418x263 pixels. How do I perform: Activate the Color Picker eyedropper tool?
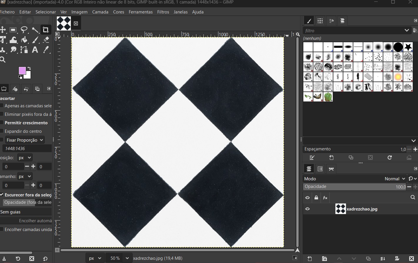[46, 50]
